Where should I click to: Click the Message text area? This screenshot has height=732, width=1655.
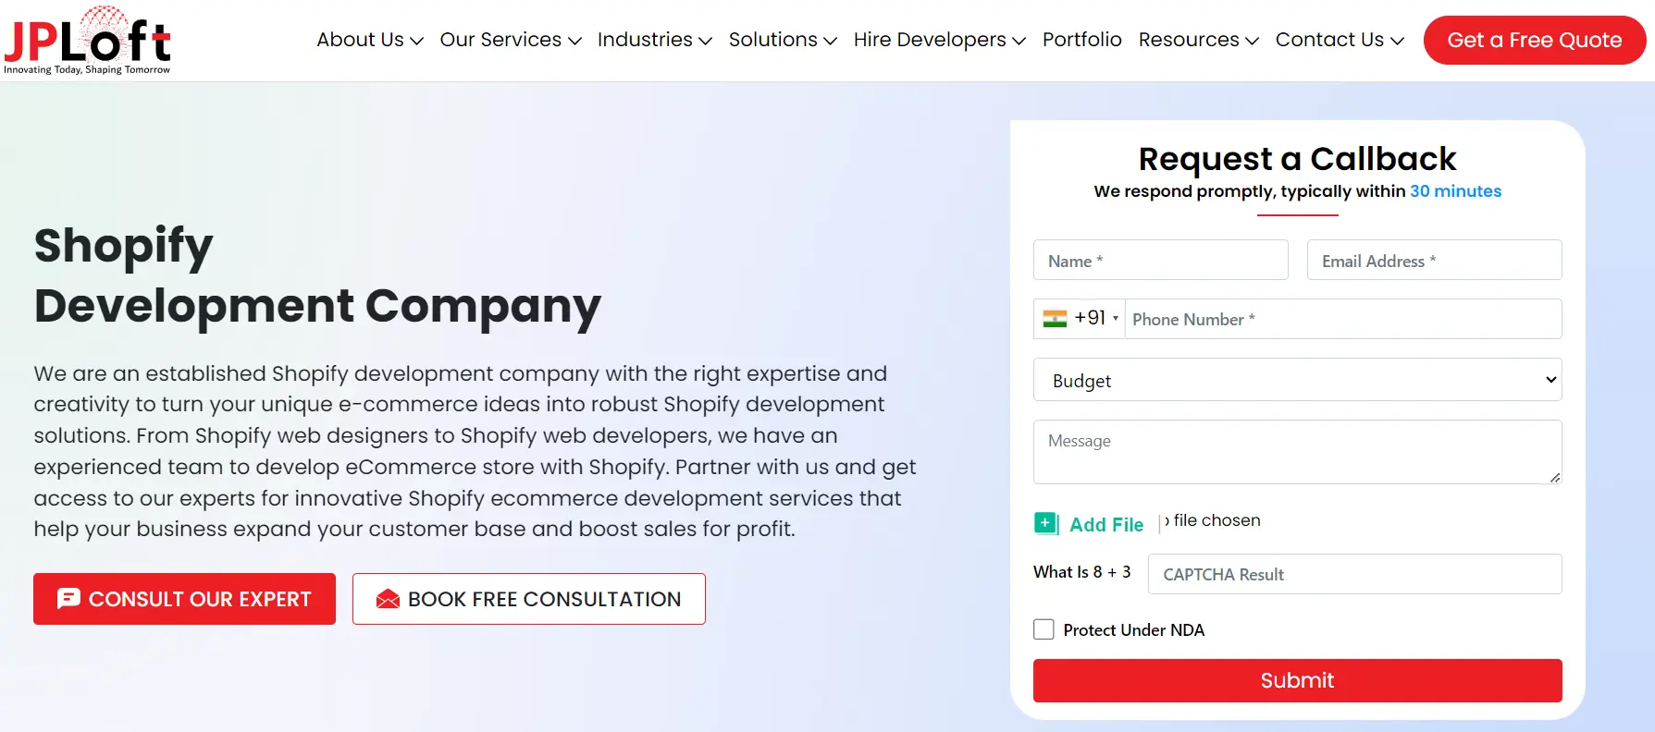click(x=1297, y=452)
